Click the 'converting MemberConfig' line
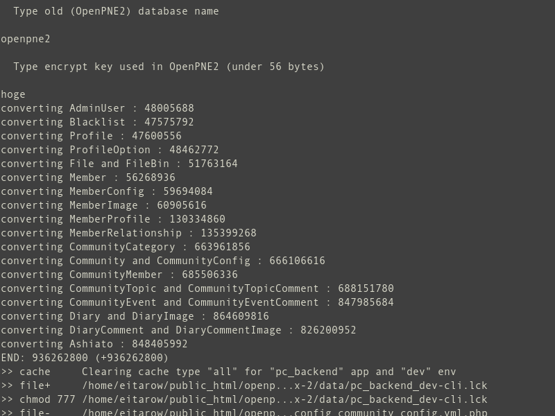Screen dimensions: 555x416 (x=107, y=191)
